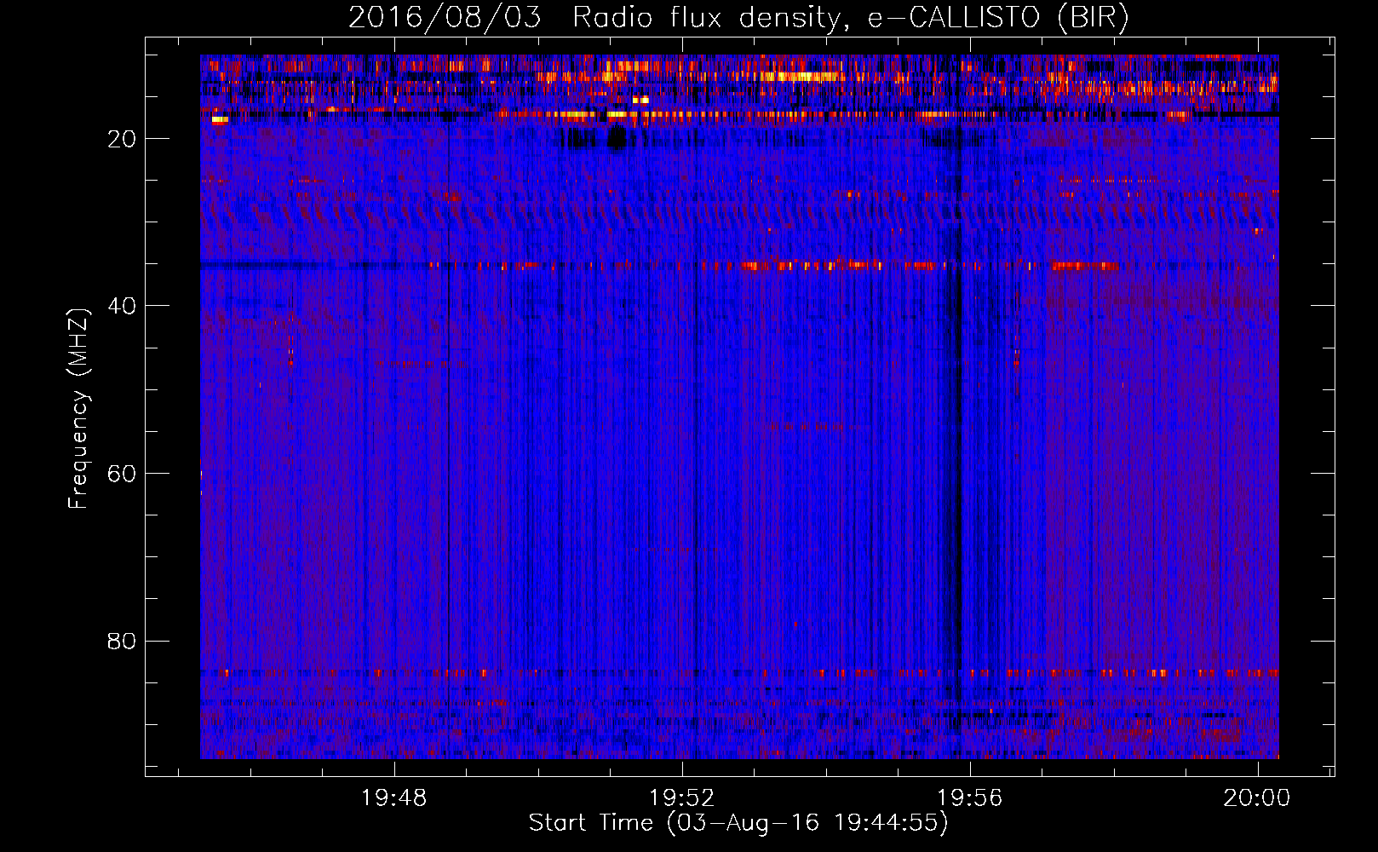Click the black blob near 20 MHz at 19:51
Viewport: 1378px width, 852px height.
coord(617,138)
